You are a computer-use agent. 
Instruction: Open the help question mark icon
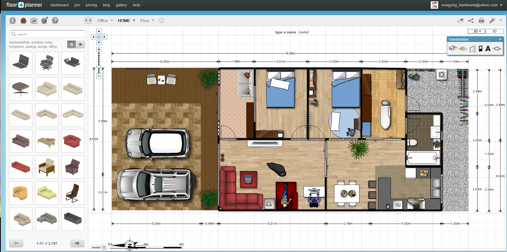[55, 20]
